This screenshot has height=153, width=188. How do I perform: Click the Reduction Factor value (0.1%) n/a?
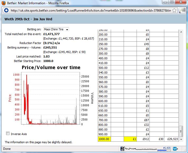click(51, 43)
